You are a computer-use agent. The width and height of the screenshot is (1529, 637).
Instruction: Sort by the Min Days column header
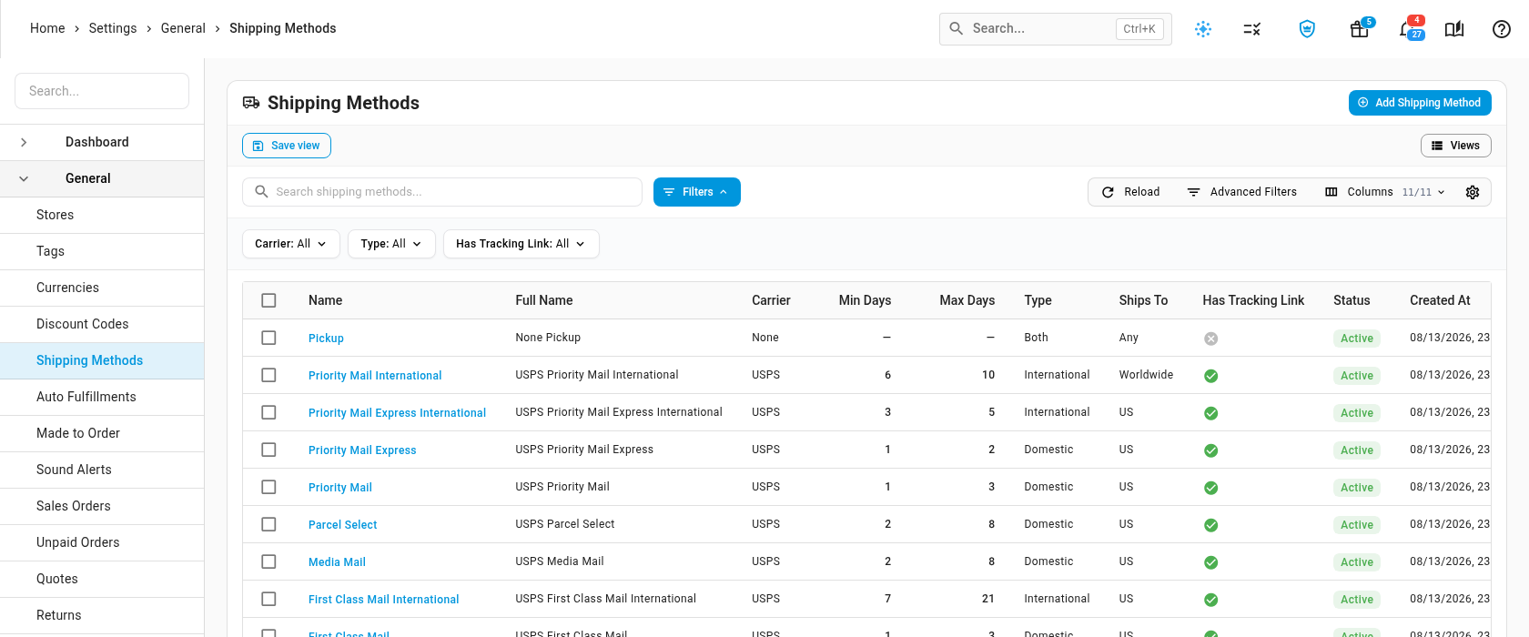(x=865, y=300)
